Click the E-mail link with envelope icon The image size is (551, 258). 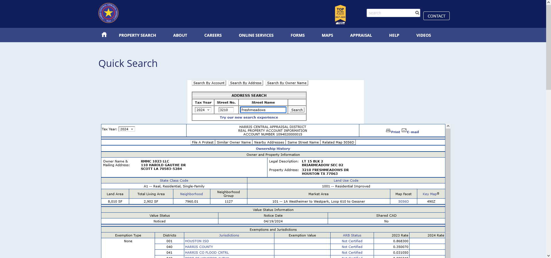tap(410, 131)
